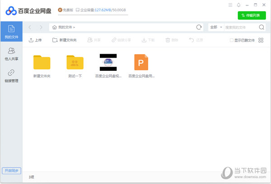Viewport: 271px width, 184px height.
Task: Refresh the file list
Action: [x=199, y=27]
